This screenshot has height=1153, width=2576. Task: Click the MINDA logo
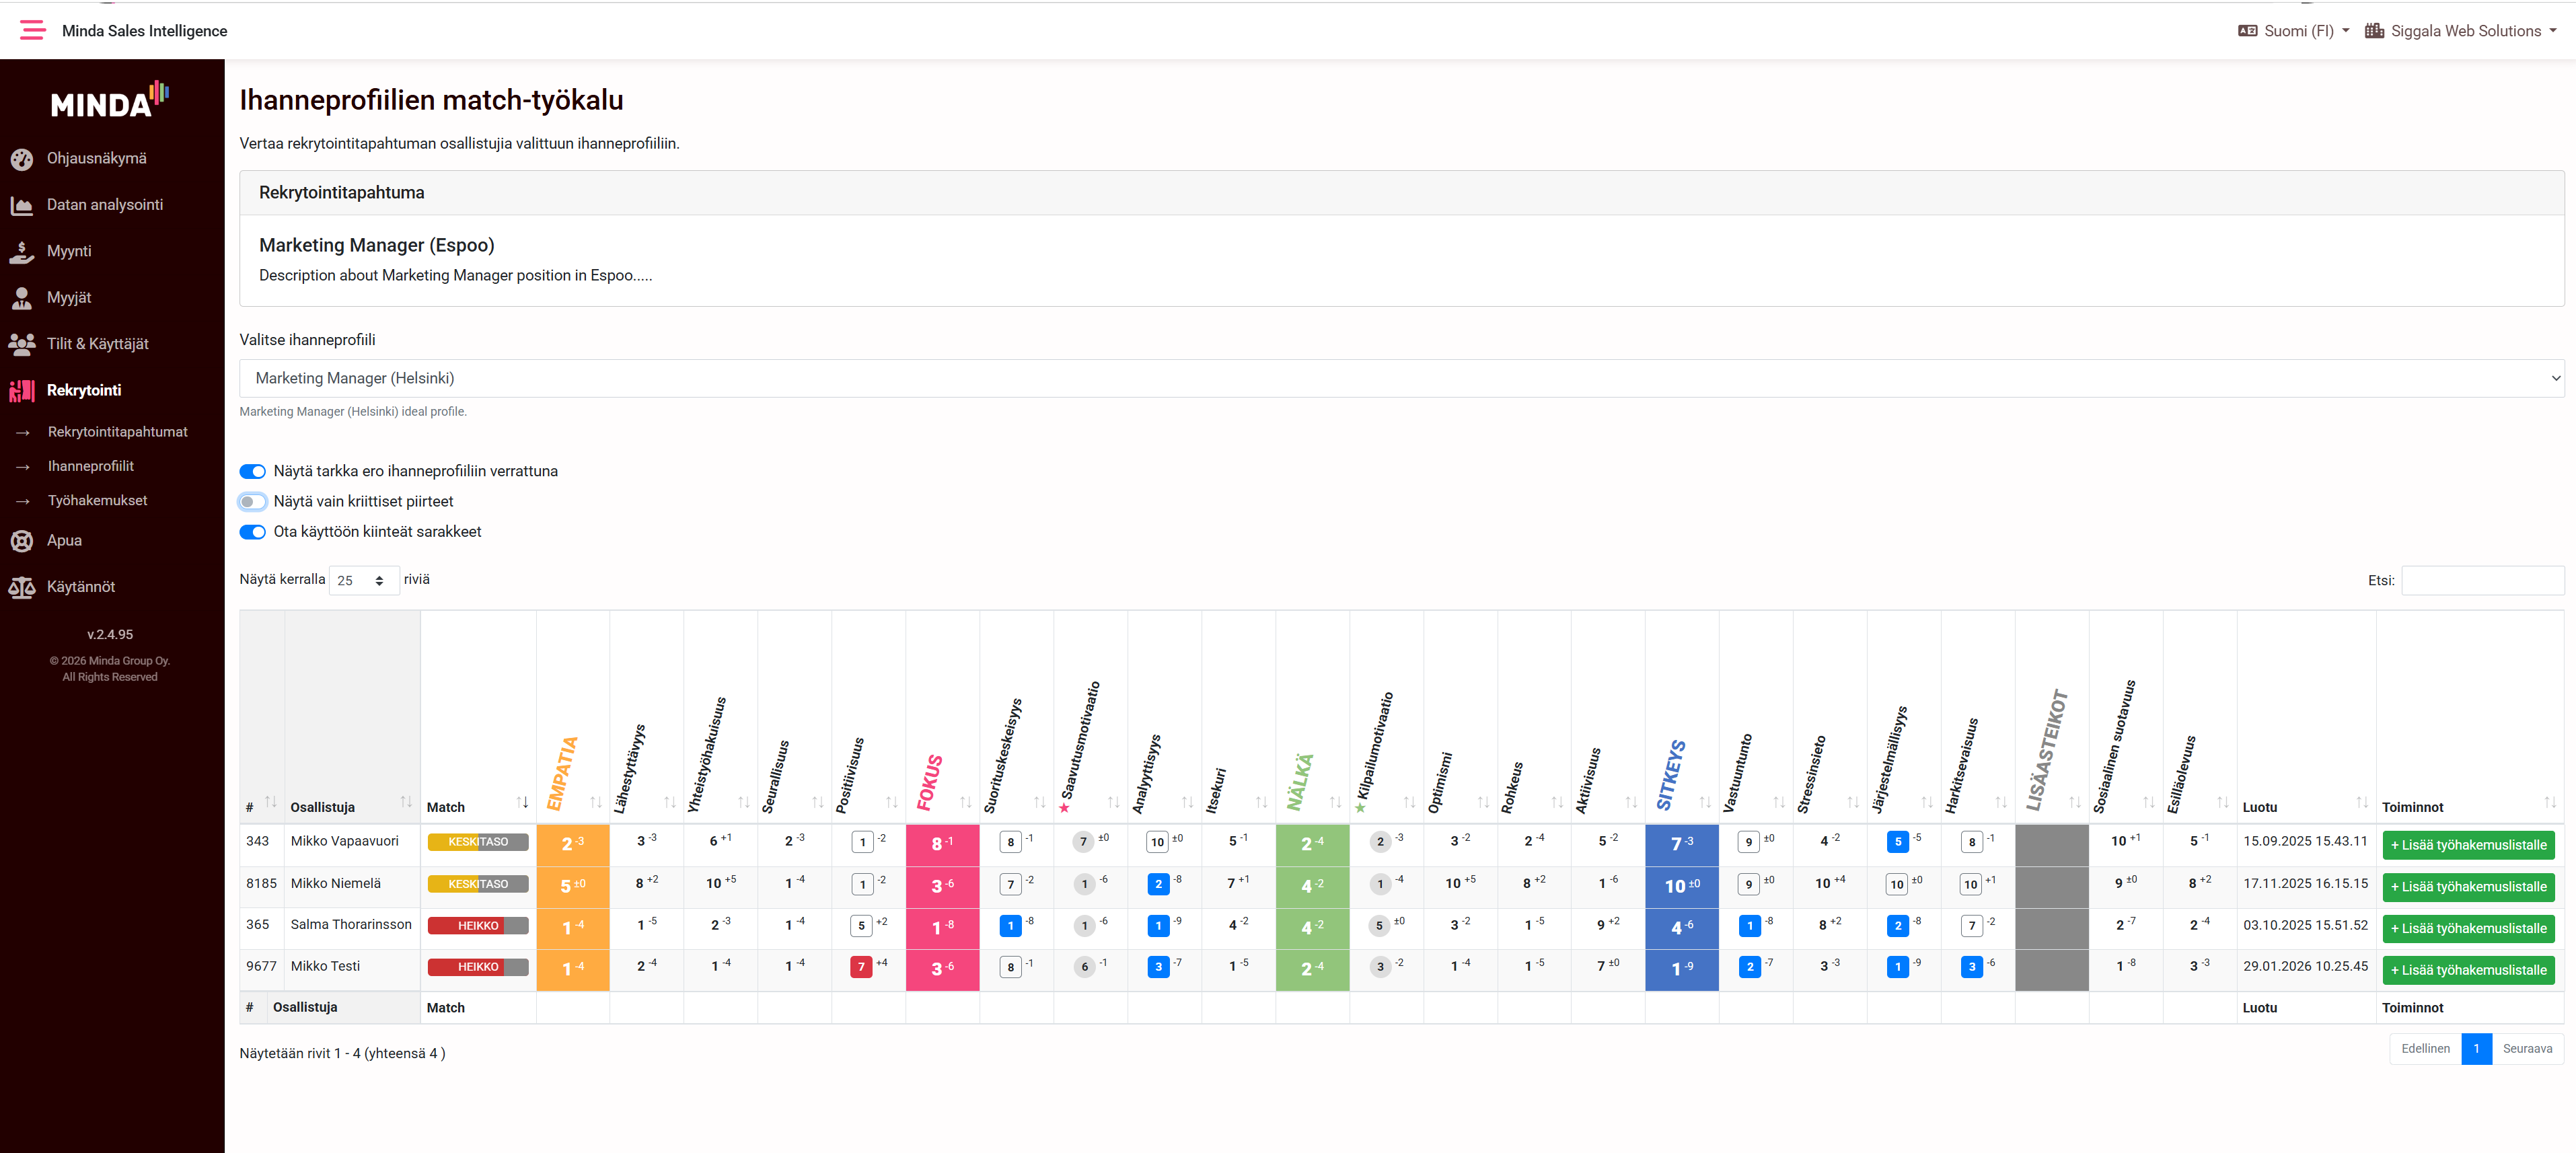(x=110, y=99)
